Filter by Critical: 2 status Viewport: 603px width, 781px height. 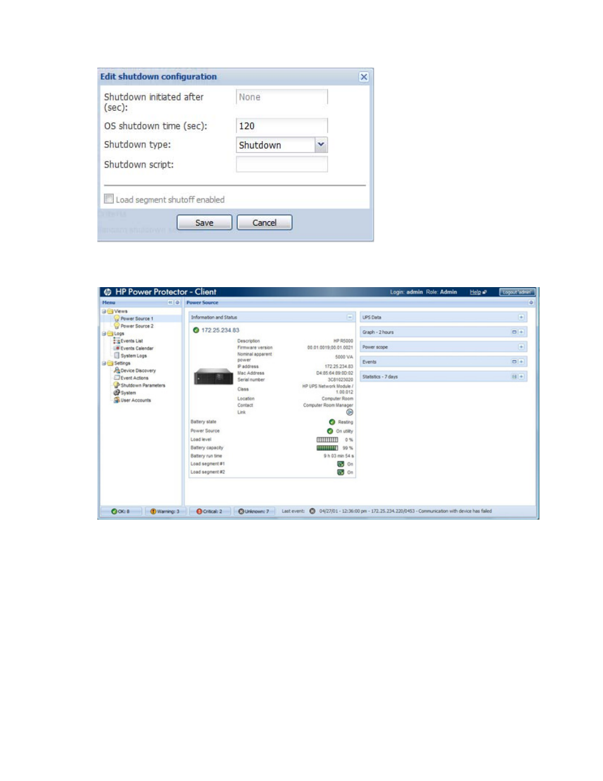209,512
